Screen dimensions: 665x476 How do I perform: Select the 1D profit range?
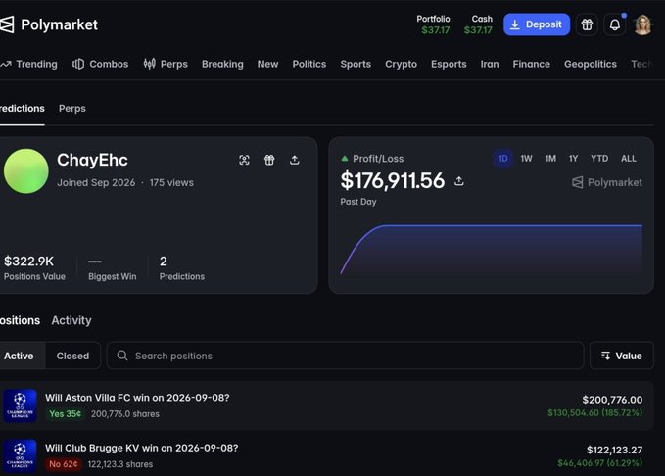(503, 159)
